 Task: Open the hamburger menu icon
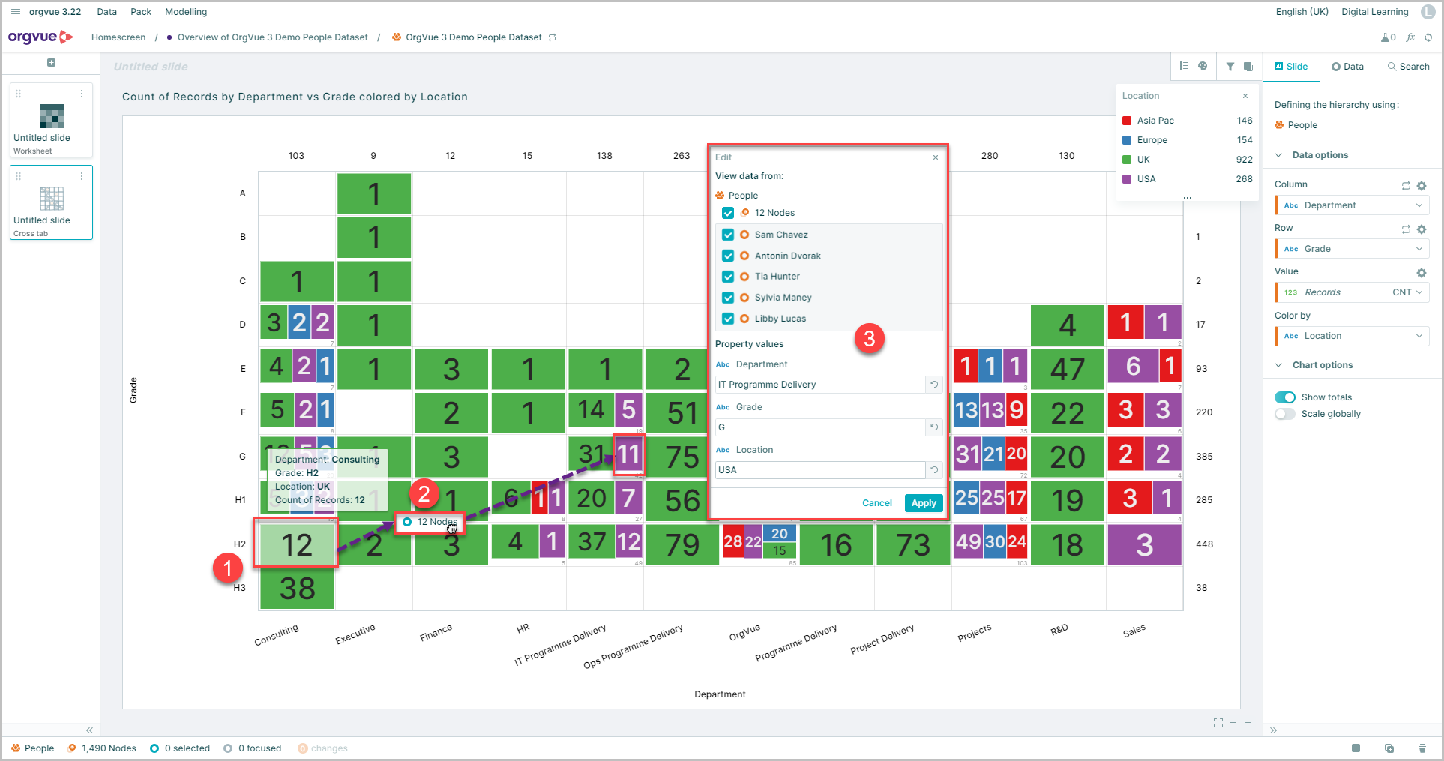pyautogui.click(x=16, y=11)
